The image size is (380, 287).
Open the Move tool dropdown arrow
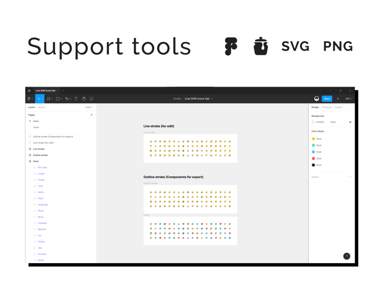pos(42,99)
